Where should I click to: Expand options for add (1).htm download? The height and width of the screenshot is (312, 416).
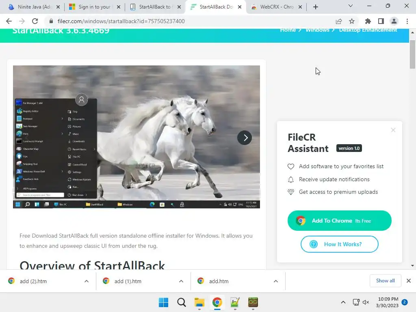coord(181,281)
